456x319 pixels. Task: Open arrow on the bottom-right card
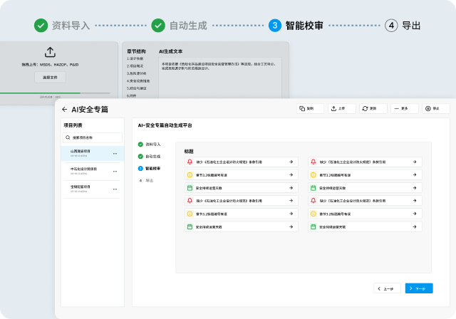tap(415, 226)
